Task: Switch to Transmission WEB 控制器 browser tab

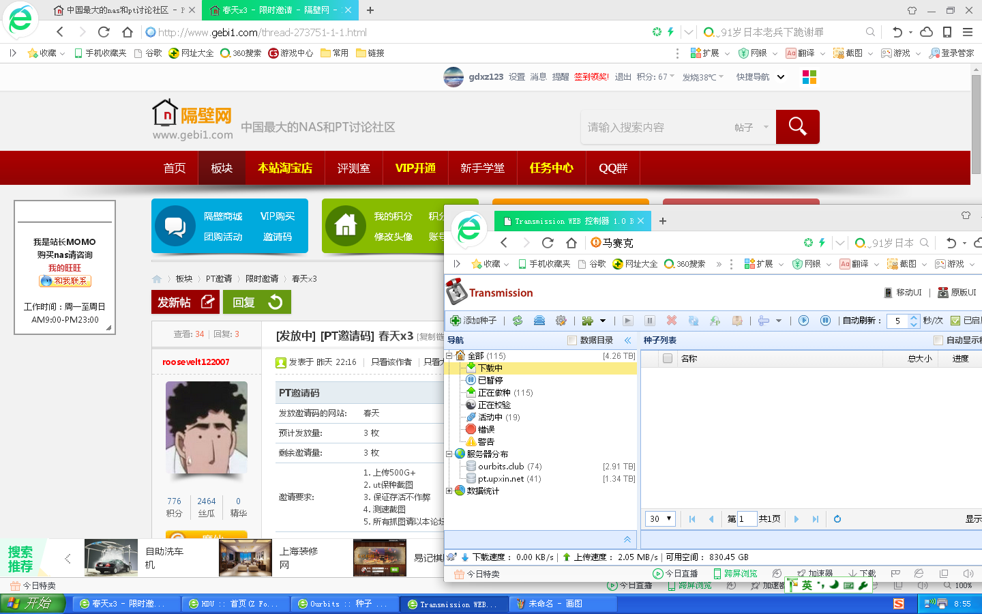Action: point(571,221)
